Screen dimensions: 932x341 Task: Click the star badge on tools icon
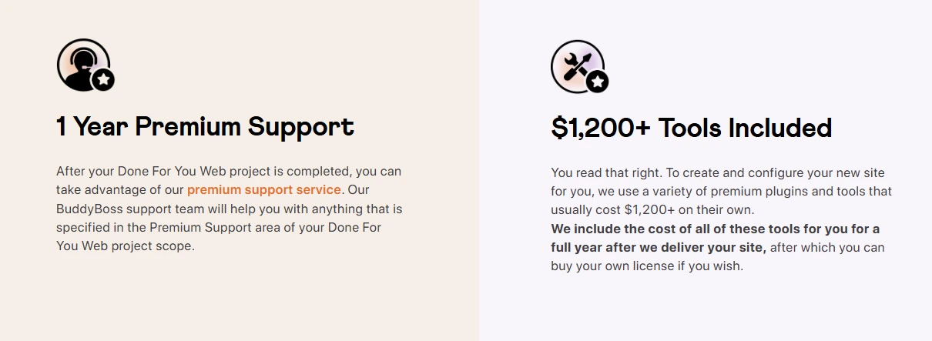(597, 81)
